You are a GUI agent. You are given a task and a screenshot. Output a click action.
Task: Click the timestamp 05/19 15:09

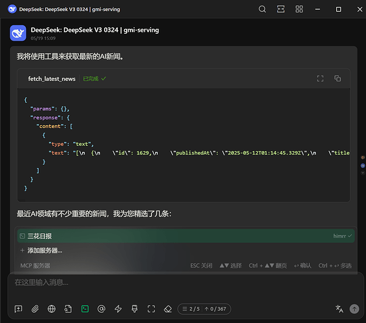[43, 38]
